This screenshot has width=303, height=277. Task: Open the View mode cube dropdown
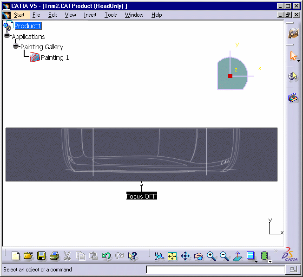pyautogui.click(x=256, y=262)
